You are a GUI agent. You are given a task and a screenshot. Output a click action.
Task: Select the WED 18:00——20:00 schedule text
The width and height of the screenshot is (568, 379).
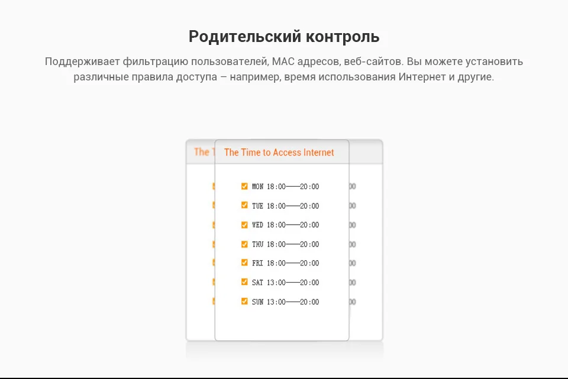pyautogui.click(x=285, y=225)
